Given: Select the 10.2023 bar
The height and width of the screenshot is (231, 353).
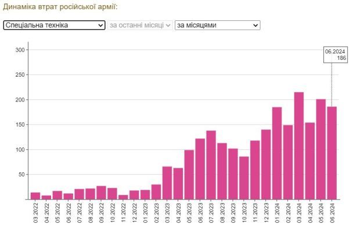Looking at the screenshot, I should click(244, 178).
